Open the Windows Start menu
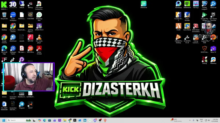Viewport: 220px width, 123px height. [4, 120]
